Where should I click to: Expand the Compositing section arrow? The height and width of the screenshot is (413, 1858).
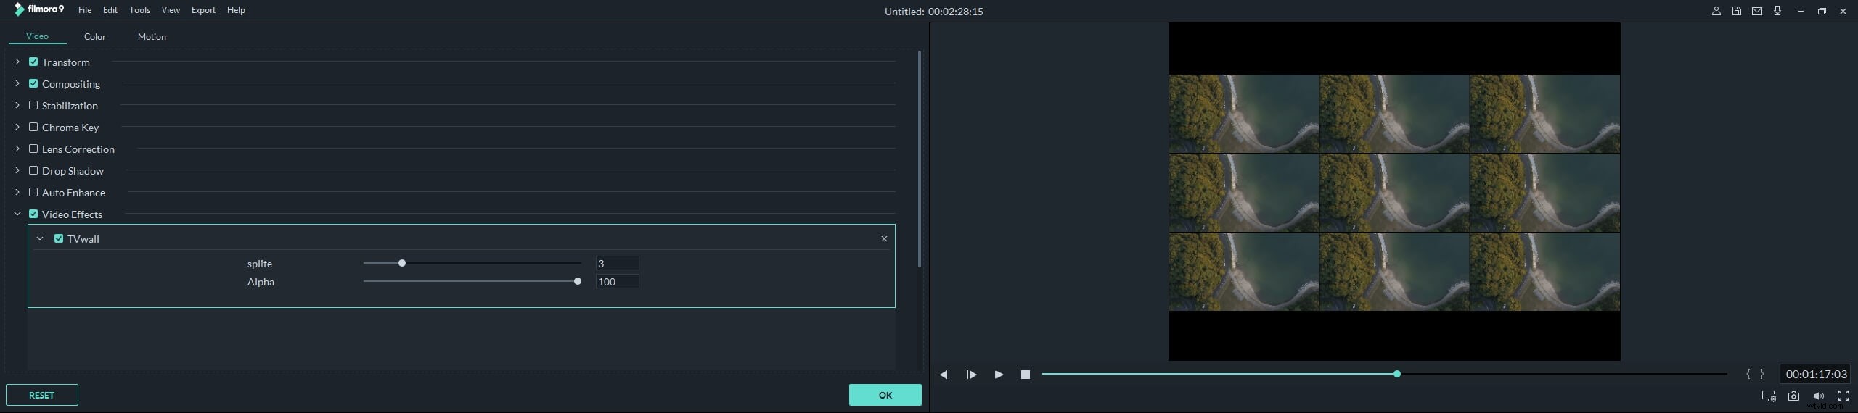[17, 83]
